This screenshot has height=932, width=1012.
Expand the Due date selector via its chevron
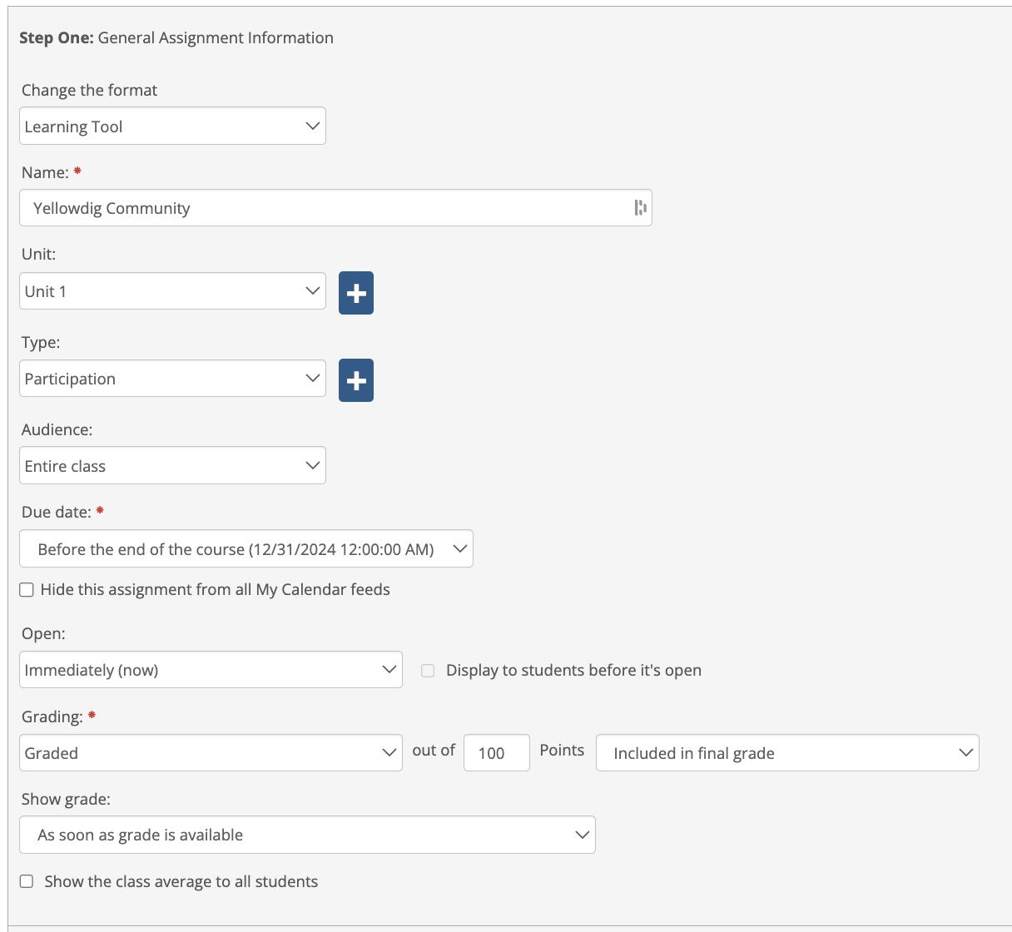tap(459, 548)
